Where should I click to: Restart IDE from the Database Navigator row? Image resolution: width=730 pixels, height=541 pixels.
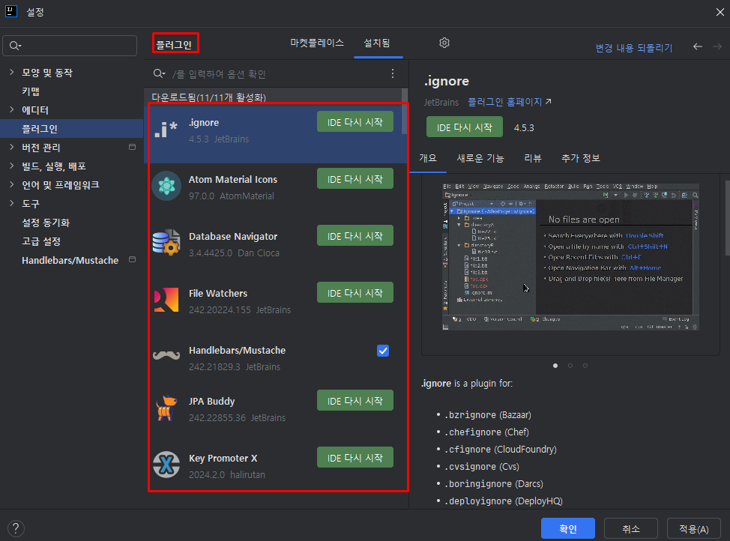click(x=355, y=235)
